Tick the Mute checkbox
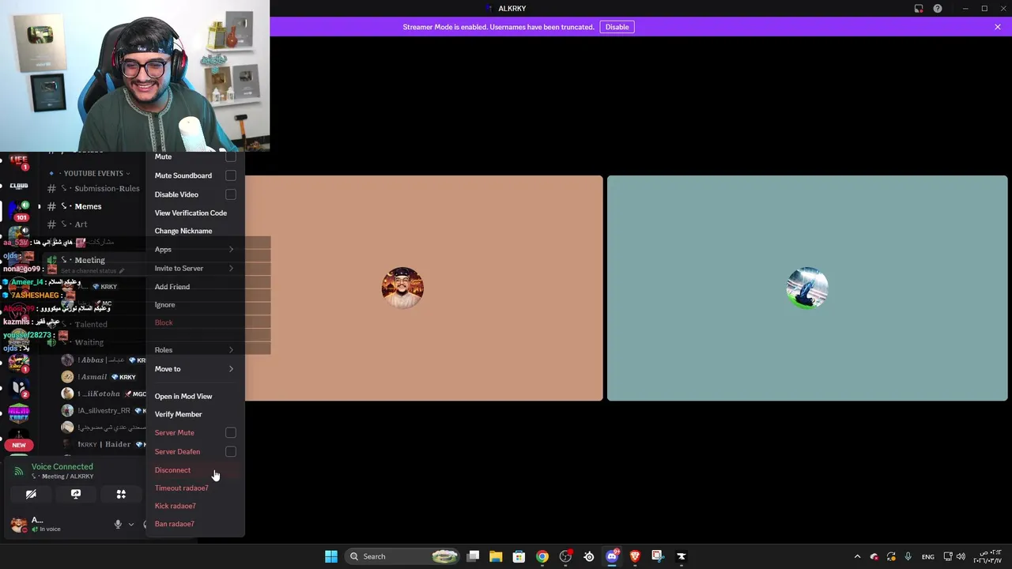 coord(231,156)
